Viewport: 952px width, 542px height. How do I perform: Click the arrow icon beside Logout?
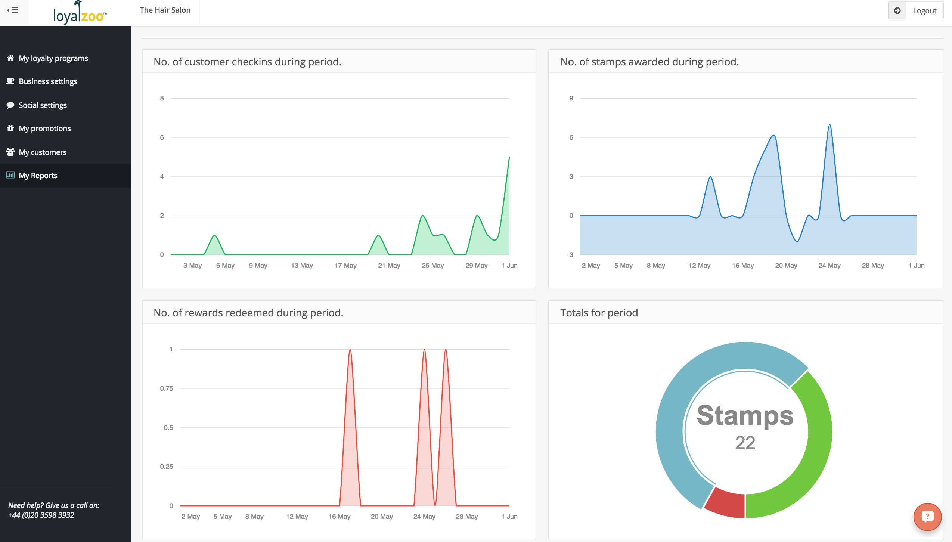click(897, 11)
